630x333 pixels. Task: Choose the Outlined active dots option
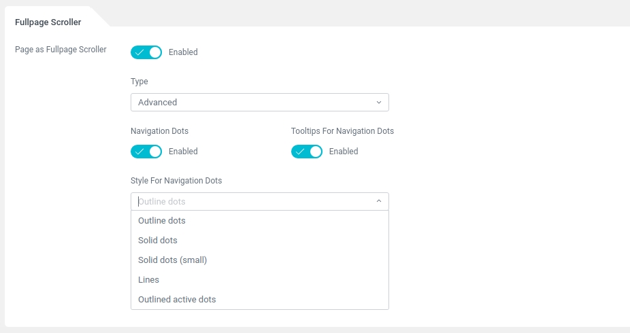click(177, 300)
